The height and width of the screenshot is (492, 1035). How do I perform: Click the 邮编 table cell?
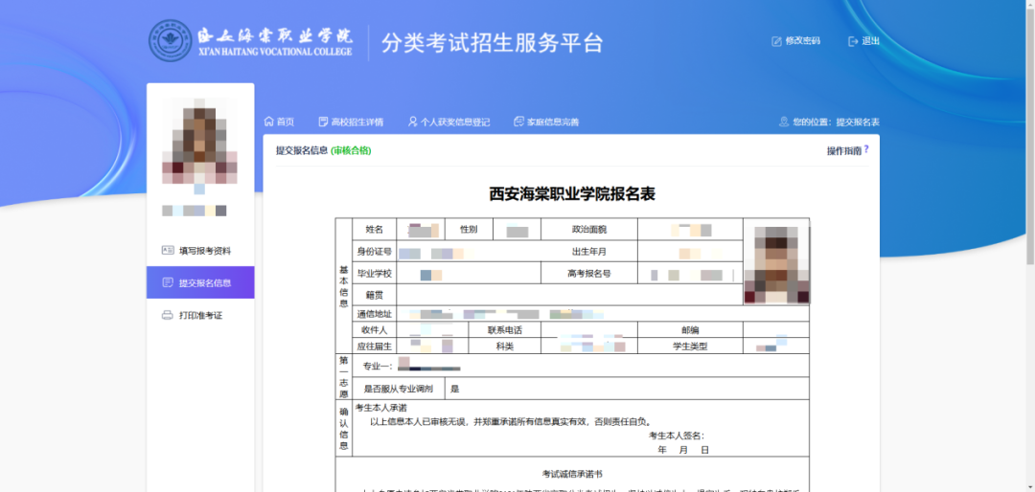[x=690, y=329]
